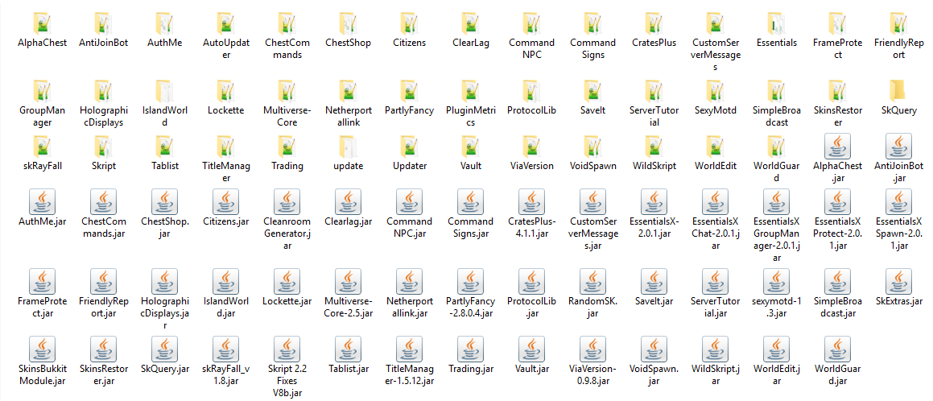Select the Multiverse-Core folder
This screenshot has width=933, height=401.
tap(287, 90)
